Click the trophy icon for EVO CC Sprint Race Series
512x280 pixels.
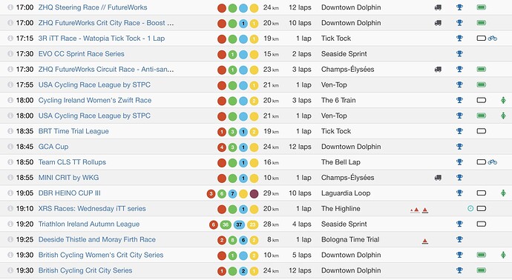coord(459,54)
